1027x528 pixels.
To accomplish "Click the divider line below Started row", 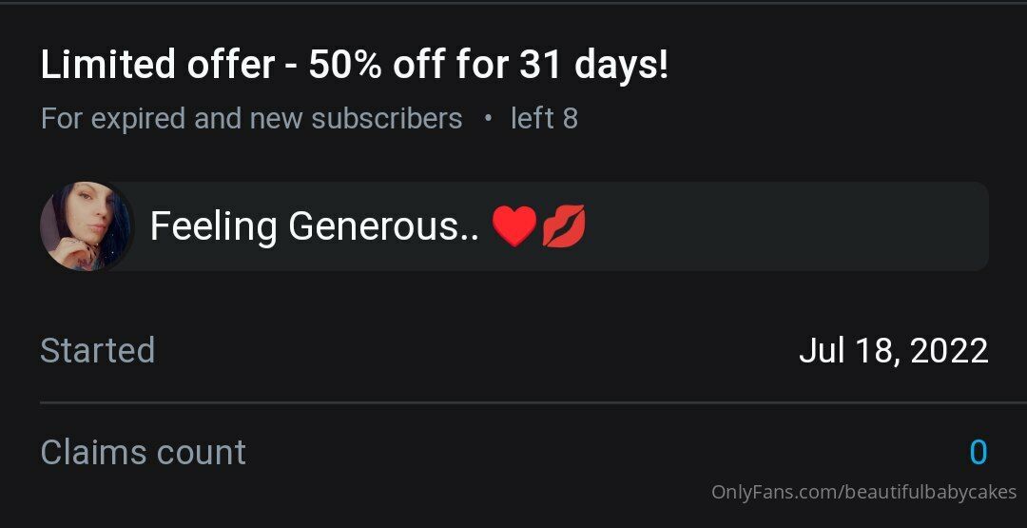I will [x=533, y=402].
